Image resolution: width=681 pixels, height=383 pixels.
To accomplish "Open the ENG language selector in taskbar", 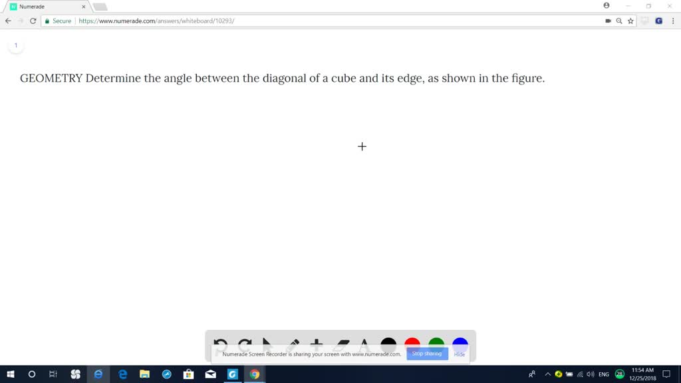I will point(603,374).
